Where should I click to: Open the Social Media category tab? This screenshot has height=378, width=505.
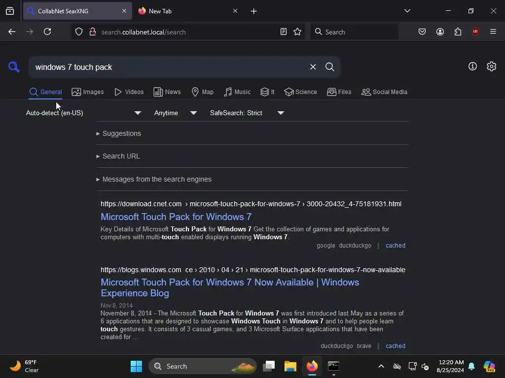point(384,92)
